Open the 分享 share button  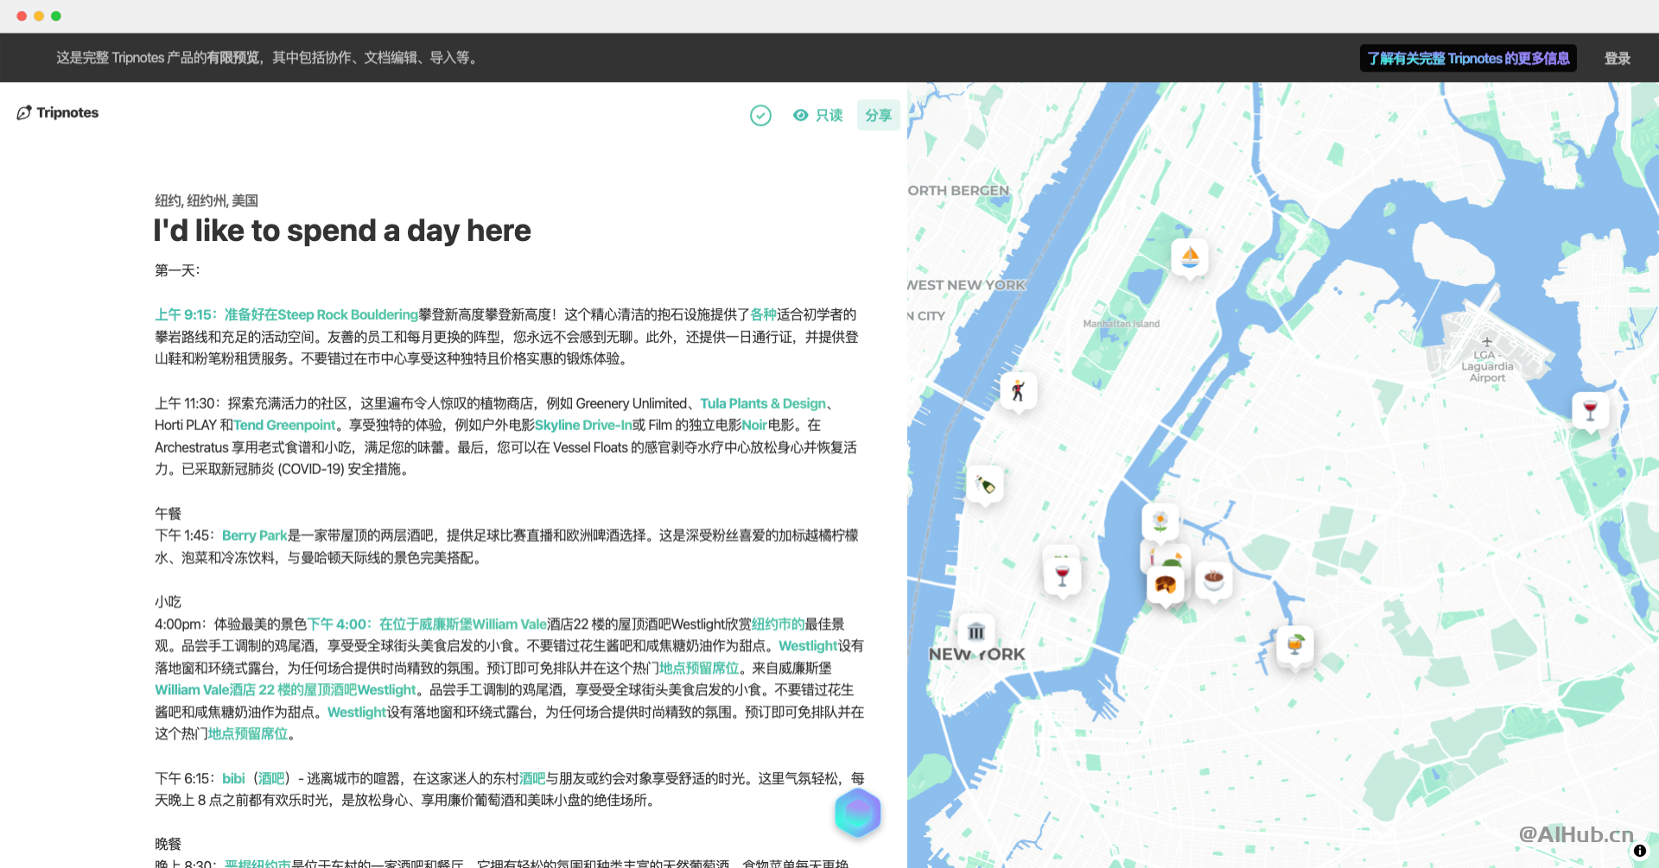pyautogui.click(x=878, y=115)
